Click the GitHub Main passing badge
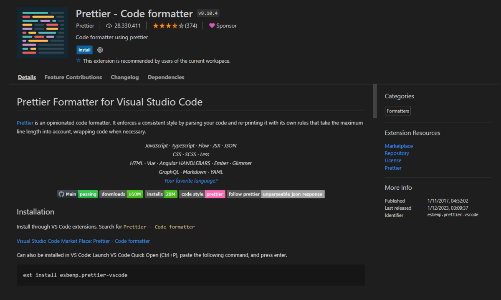Viewport: 501px width, 300px height. tap(78, 194)
